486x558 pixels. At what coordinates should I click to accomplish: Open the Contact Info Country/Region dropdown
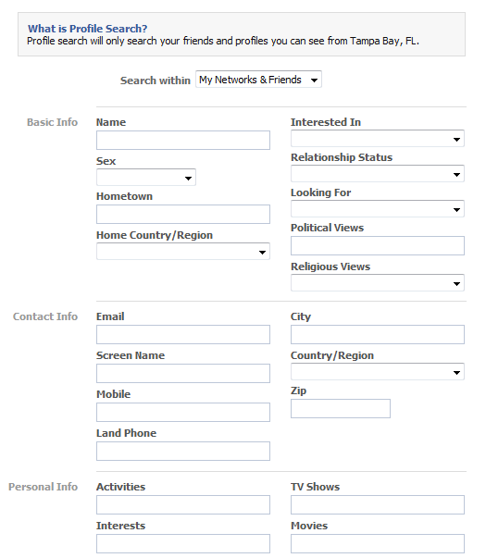point(378,372)
